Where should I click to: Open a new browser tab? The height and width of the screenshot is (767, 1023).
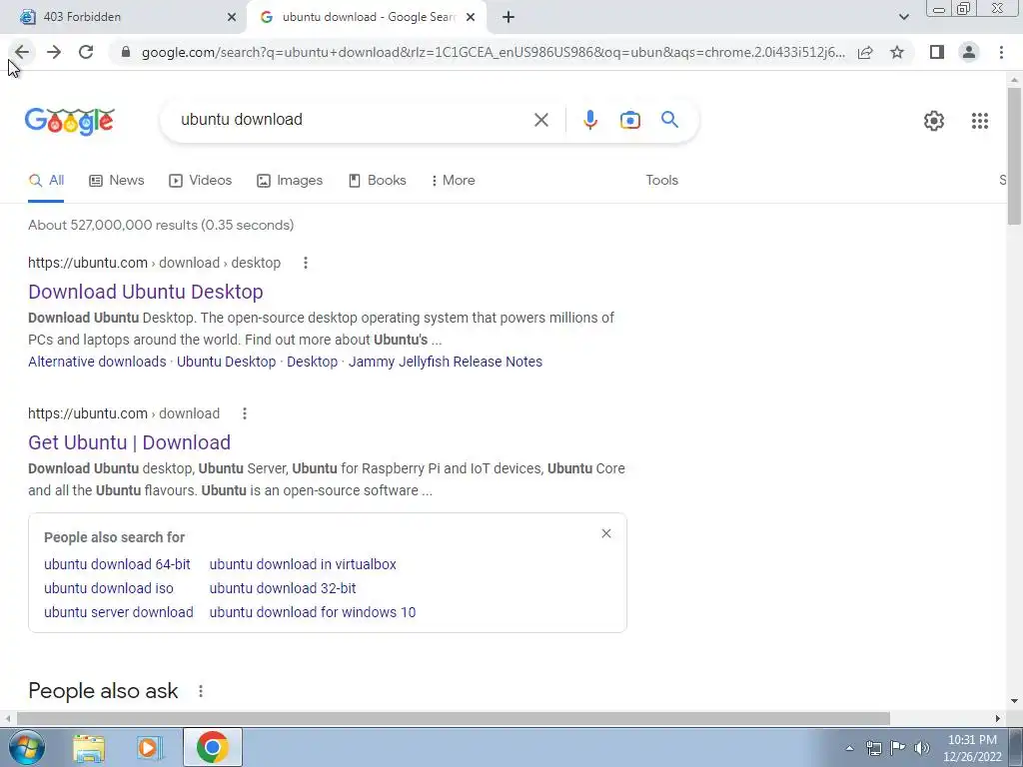tap(509, 18)
